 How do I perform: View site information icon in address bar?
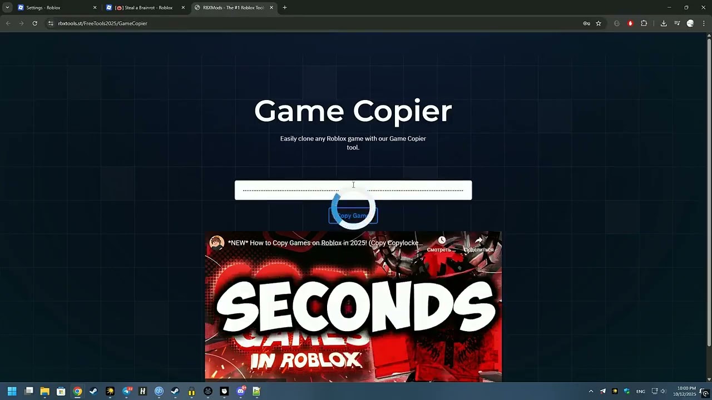[51, 23]
